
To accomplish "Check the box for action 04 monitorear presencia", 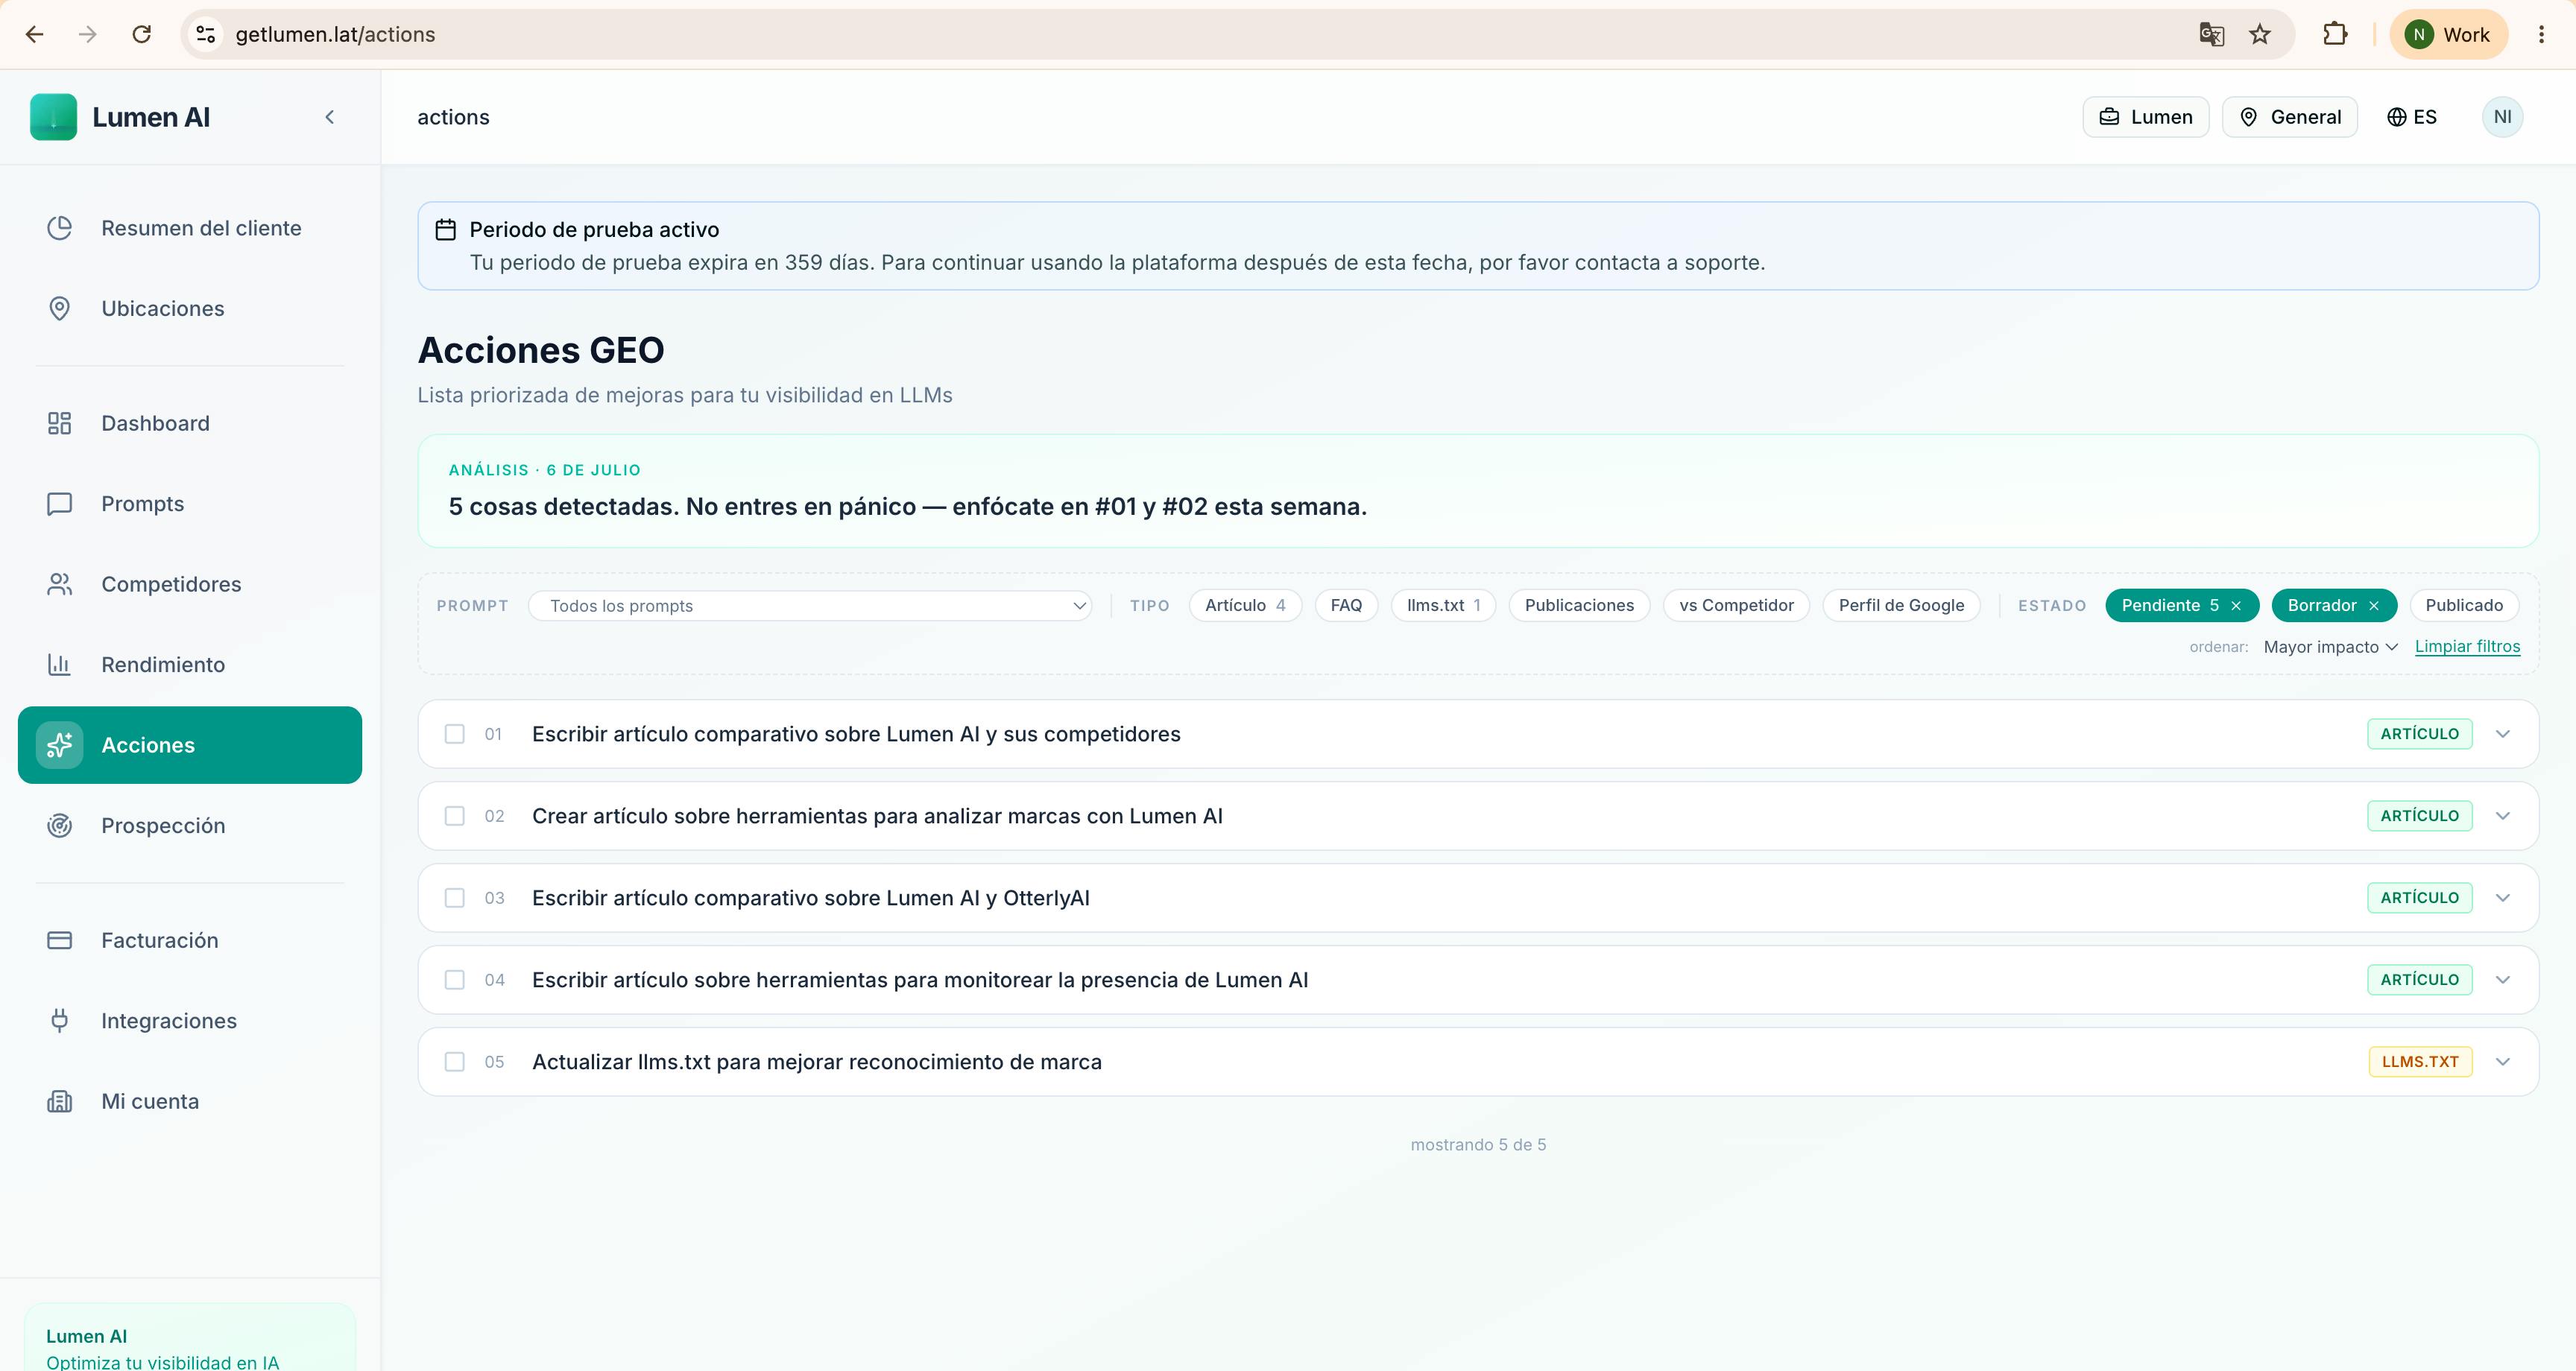I will (x=455, y=980).
